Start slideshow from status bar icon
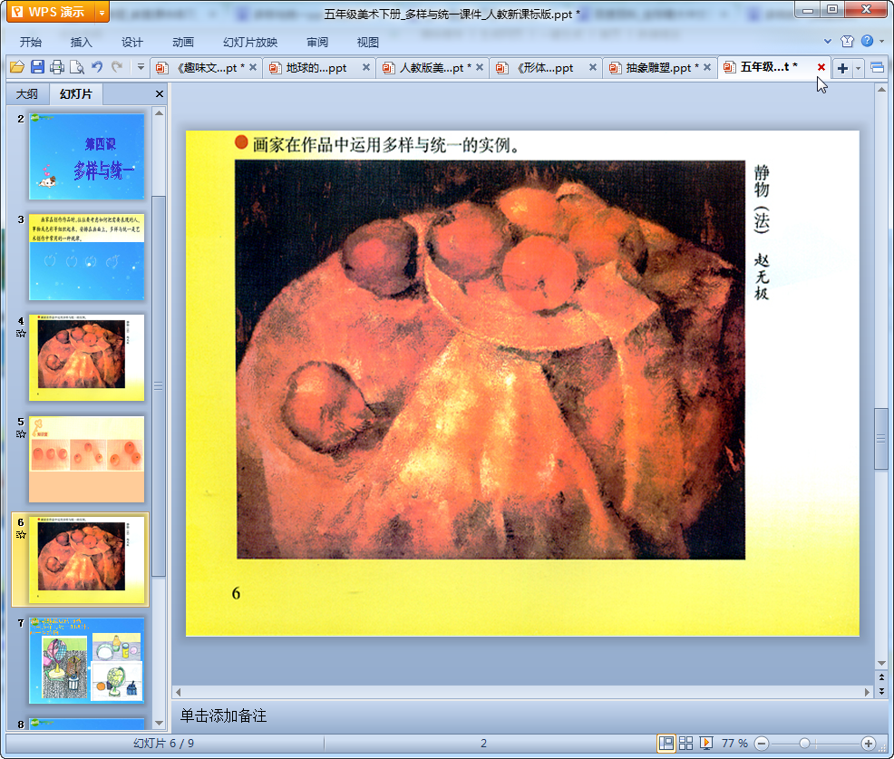Screen dimensions: 894x759 coord(705,743)
